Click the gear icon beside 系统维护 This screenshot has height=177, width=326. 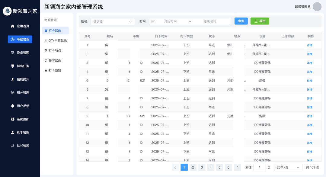(x=13, y=119)
